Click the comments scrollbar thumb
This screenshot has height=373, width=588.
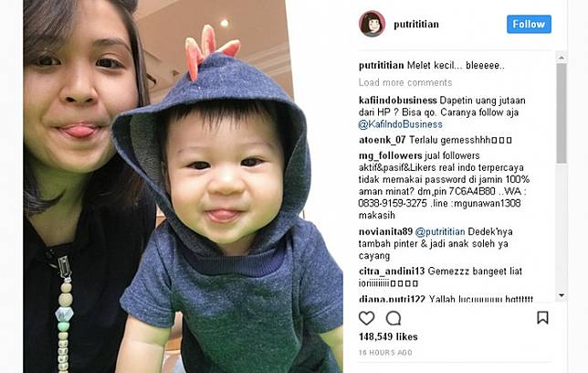tap(561, 113)
